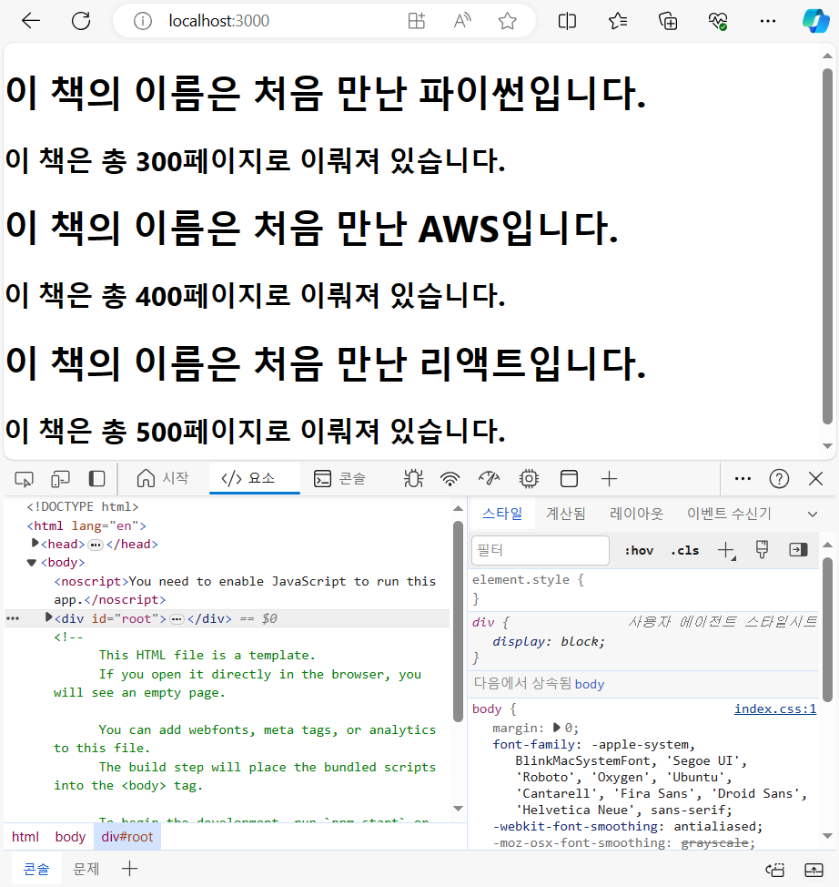Open the Performance gauge tool
The width and height of the screenshot is (839, 887).
pos(489,479)
